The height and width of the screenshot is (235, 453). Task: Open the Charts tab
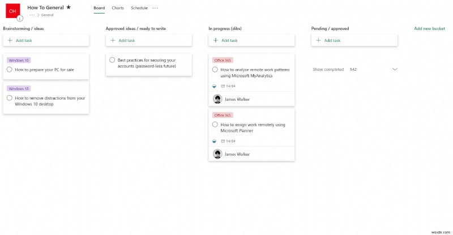118,8
